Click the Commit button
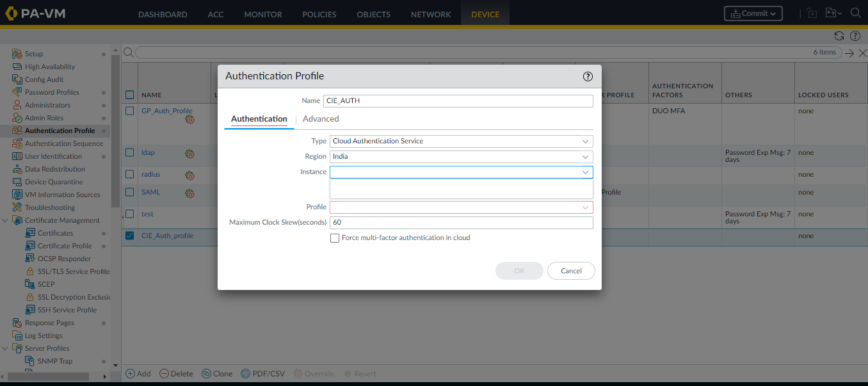868x386 pixels. pos(753,13)
